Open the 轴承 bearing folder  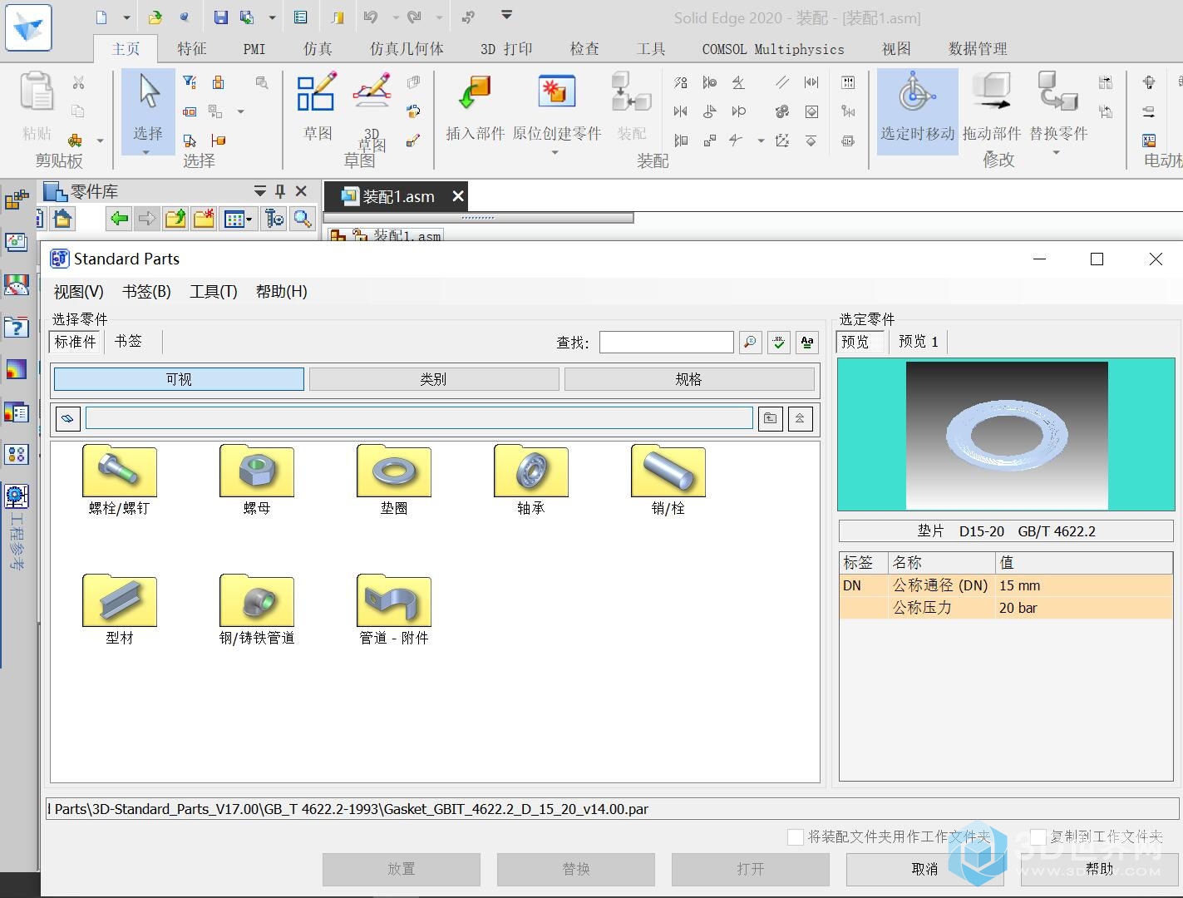[531, 480]
